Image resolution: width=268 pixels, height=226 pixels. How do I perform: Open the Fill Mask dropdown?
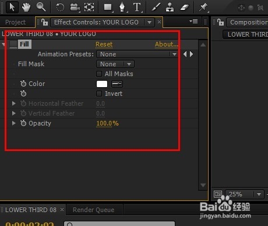pos(115,64)
